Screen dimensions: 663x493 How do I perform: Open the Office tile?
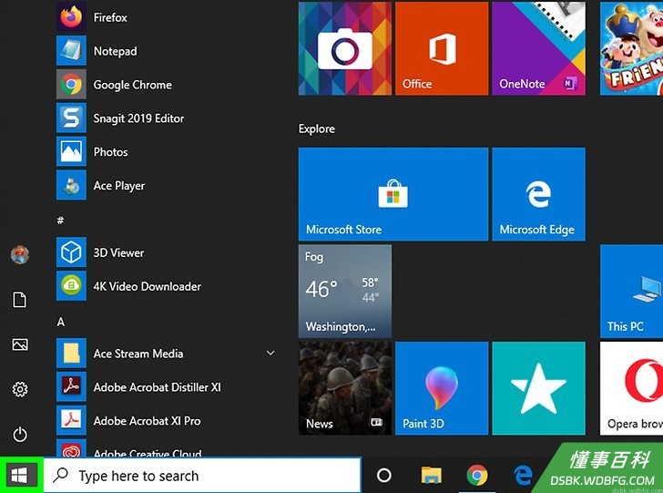point(442,48)
